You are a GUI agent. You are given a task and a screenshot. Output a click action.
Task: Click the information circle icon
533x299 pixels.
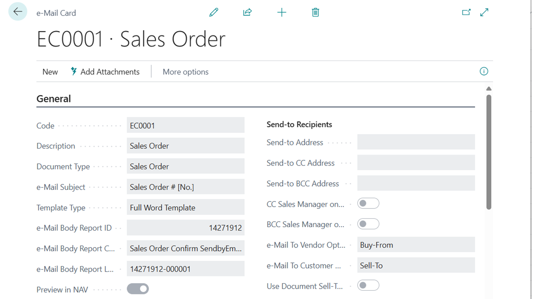point(483,71)
